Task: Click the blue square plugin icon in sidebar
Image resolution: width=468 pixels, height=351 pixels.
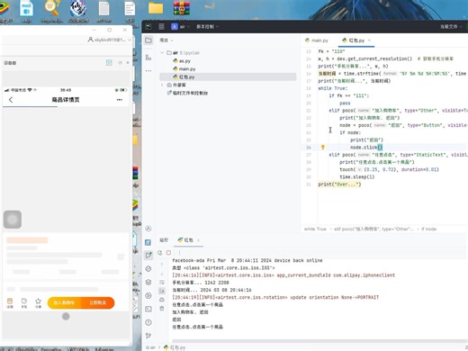Action: pos(148,242)
